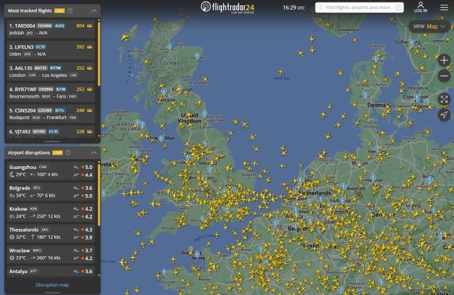Click the LIVE badge on Airport disruptions

pos(58,153)
